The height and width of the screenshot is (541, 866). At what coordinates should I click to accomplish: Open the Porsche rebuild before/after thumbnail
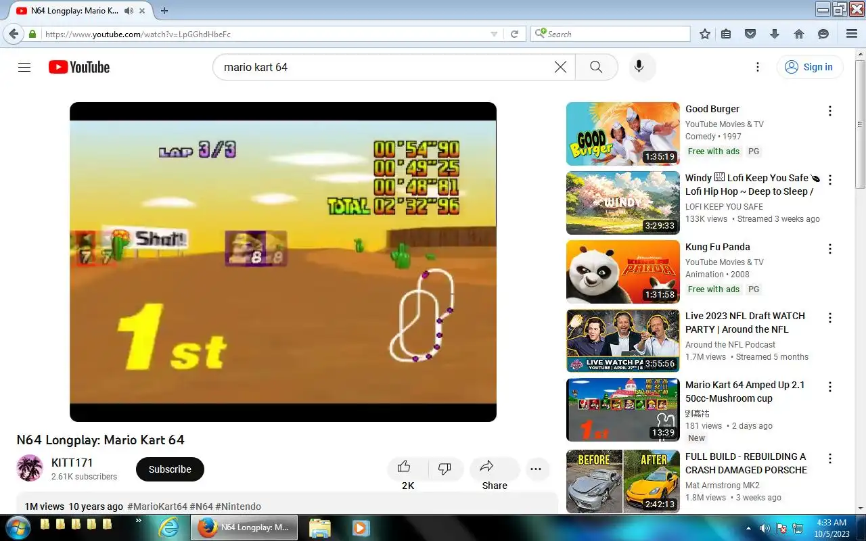(x=622, y=481)
